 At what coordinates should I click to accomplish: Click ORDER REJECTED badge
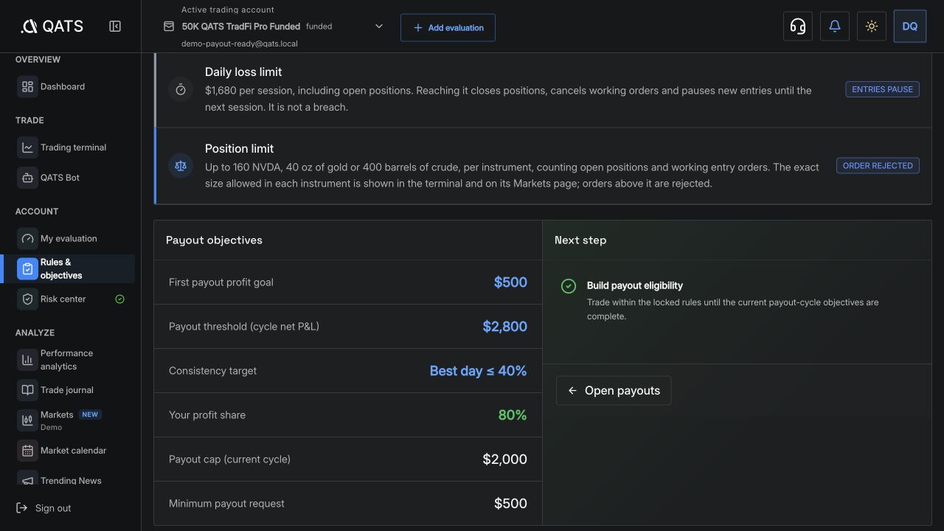pyautogui.click(x=878, y=166)
